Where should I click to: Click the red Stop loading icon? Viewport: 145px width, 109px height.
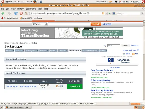tap(21, 13)
